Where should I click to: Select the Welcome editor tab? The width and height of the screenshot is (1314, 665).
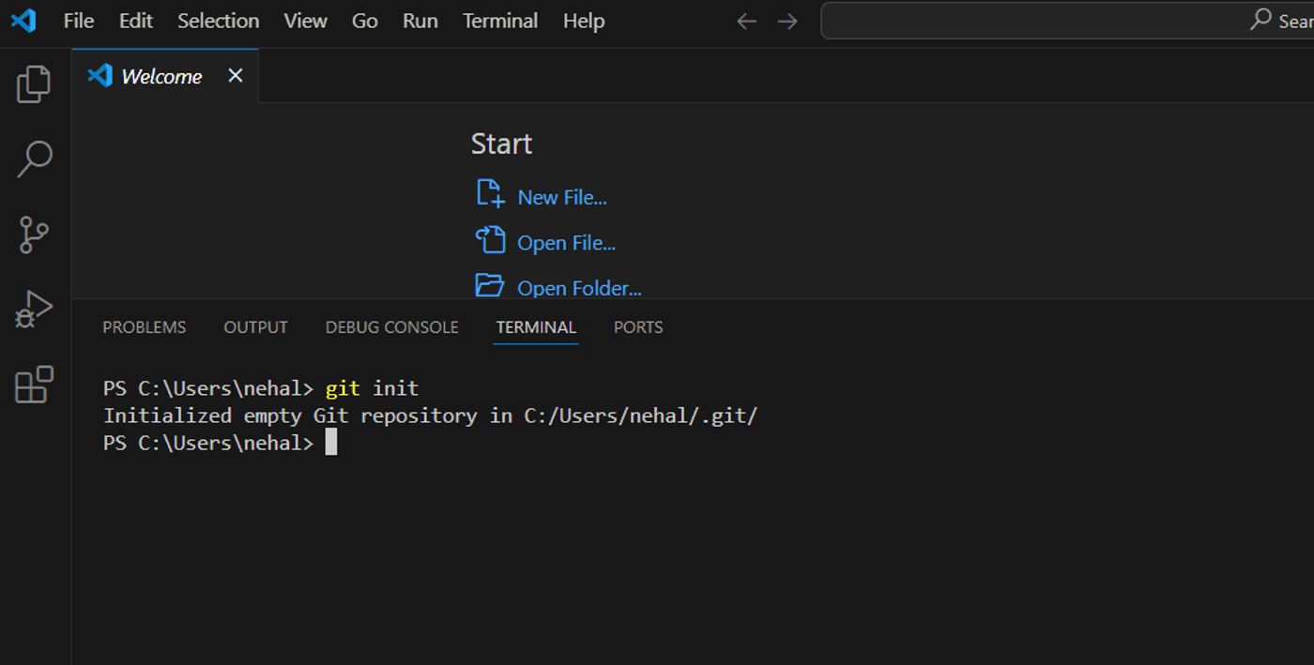pos(165,75)
